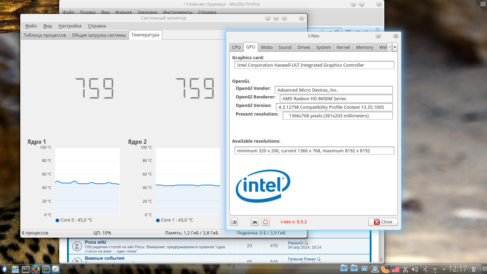The height and width of the screenshot is (274, 487).
Task: Switch to the Таблица процессов tab
Action: 45,35
